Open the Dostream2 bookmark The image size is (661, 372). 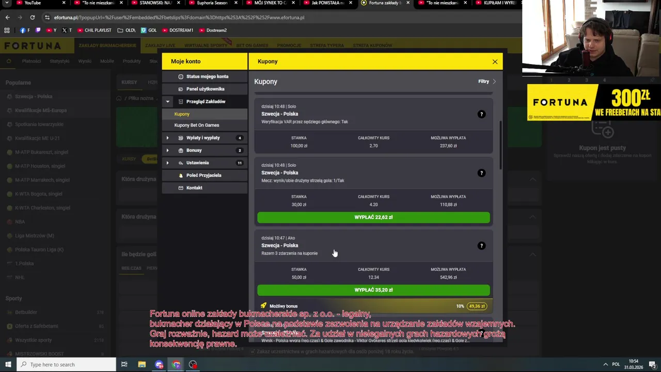coord(213,30)
